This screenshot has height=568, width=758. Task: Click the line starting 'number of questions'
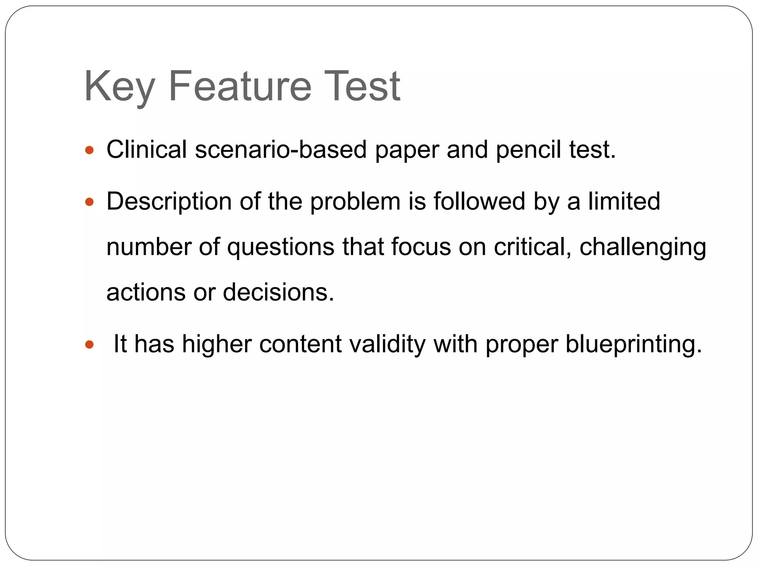(406, 247)
